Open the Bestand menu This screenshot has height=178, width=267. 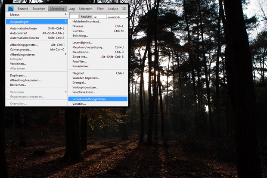point(23,9)
